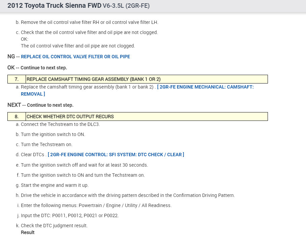Click the Connect the Techstream to DLC3 step
This screenshot has height=236, width=306.
tap(60, 124)
